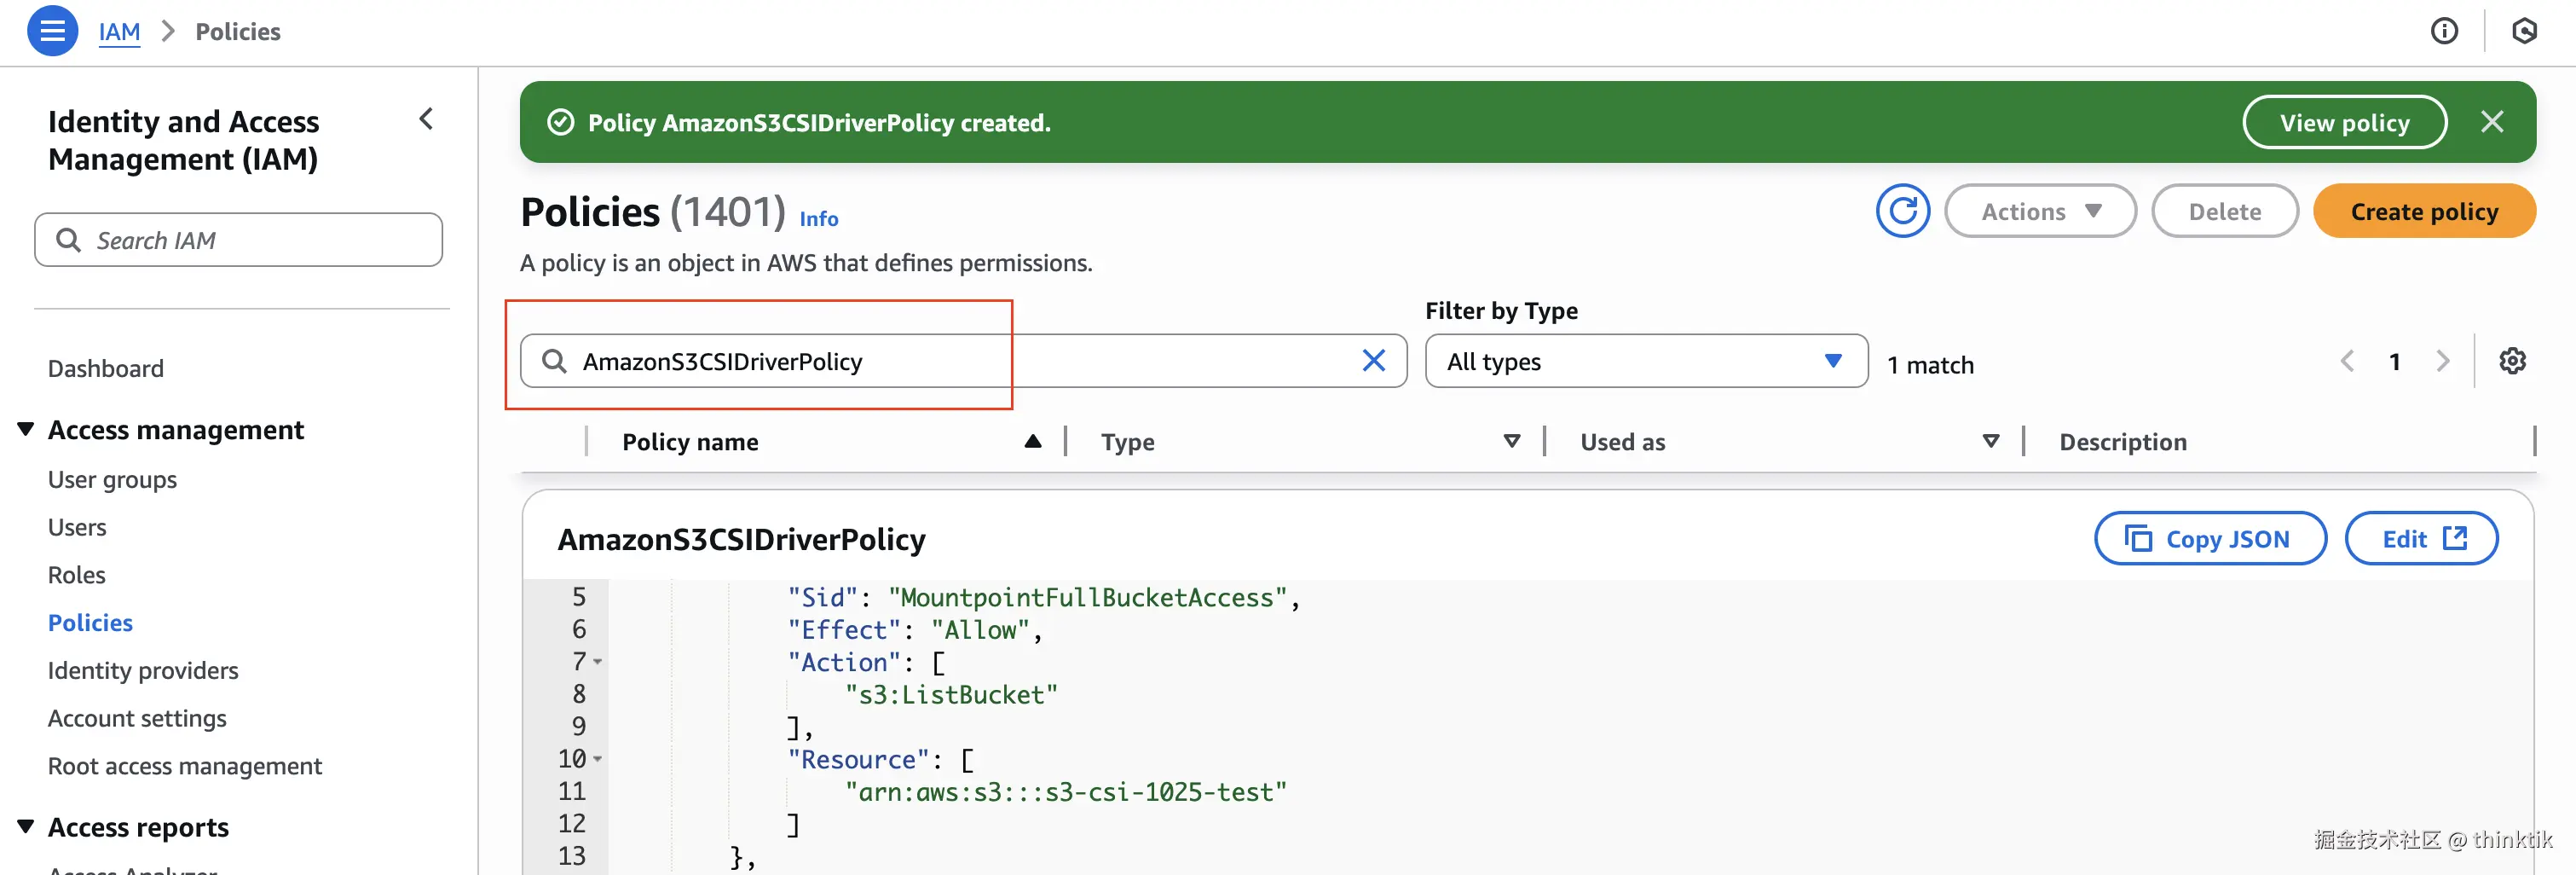The width and height of the screenshot is (2576, 875).
Task: Click the info circle icon in header
Action: point(2443,31)
